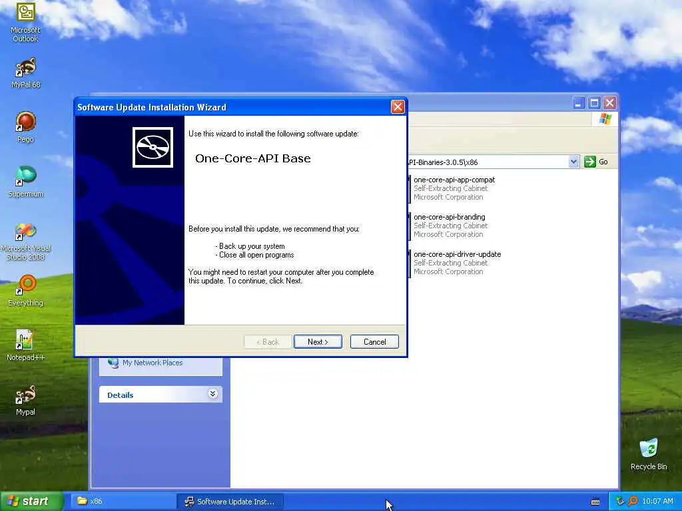Switch to x86 folder taskbar button
Image resolution: width=682 pixels, height=511 pixels.
[122, 502]
